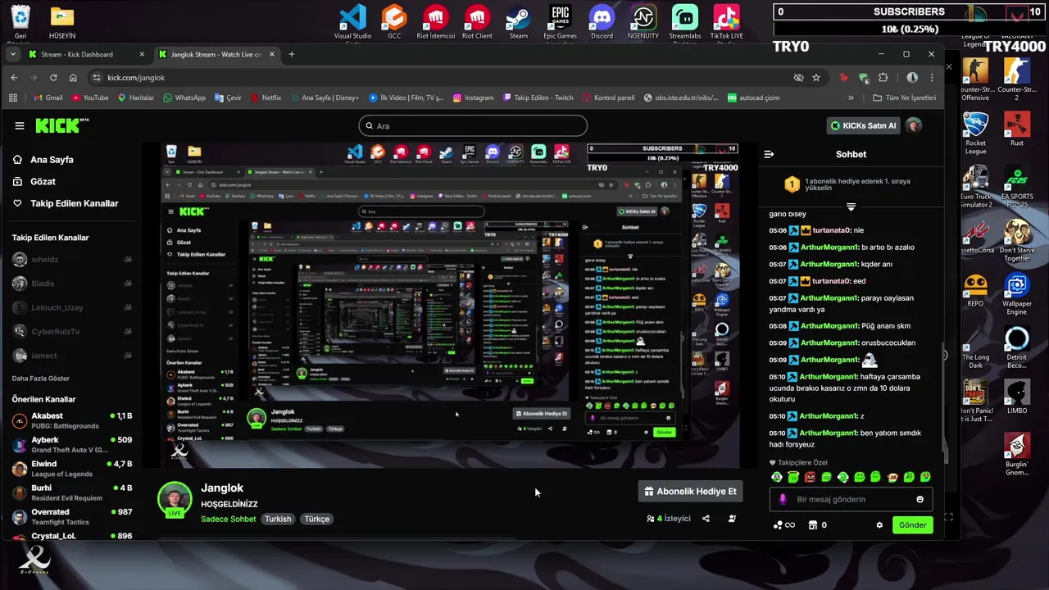Open the Sadece Sohbet category link

[229, 519]
